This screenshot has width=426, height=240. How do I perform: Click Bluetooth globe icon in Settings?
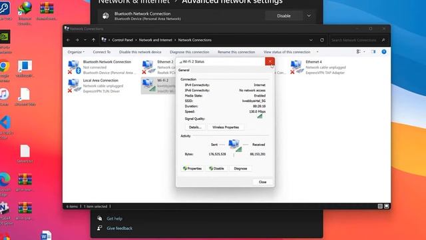[106, 16]
